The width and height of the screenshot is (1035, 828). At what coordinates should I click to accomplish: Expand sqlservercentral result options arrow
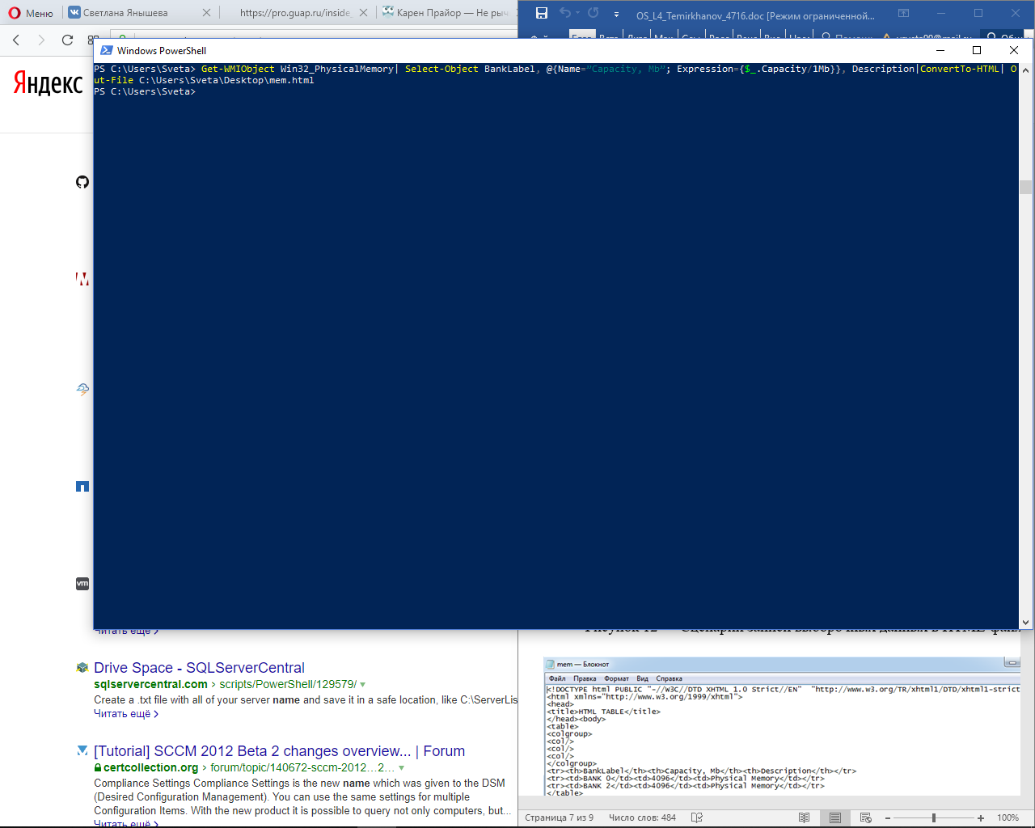(x=362, y=685)
